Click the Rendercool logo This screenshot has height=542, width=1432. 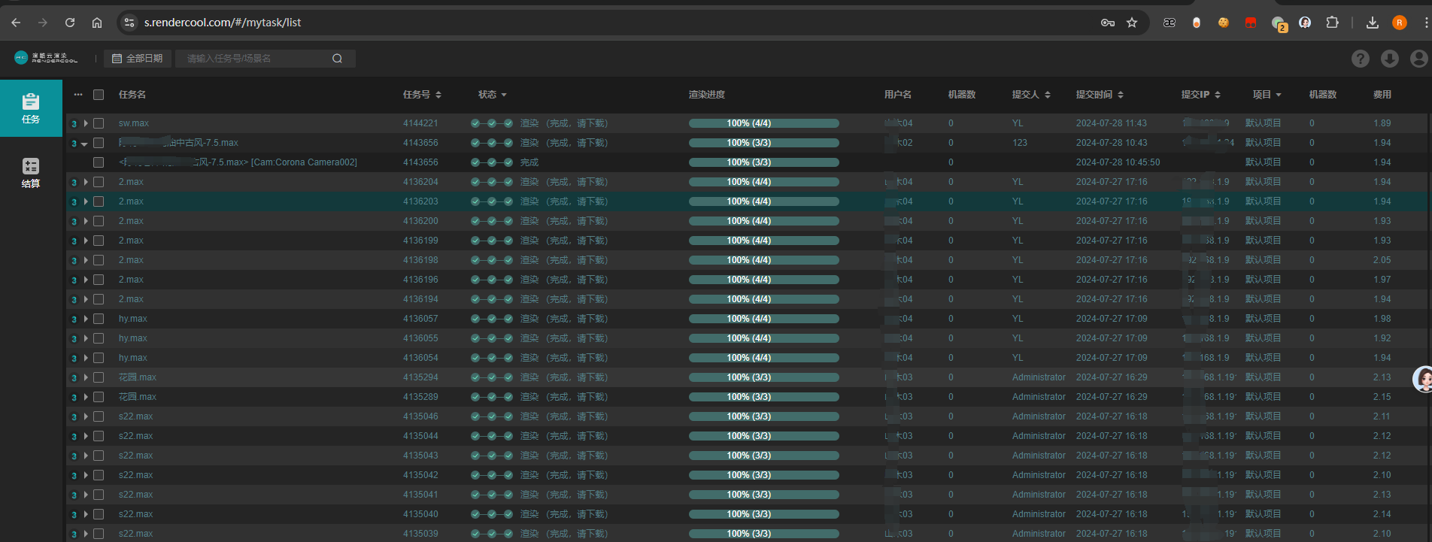(46, 58)
